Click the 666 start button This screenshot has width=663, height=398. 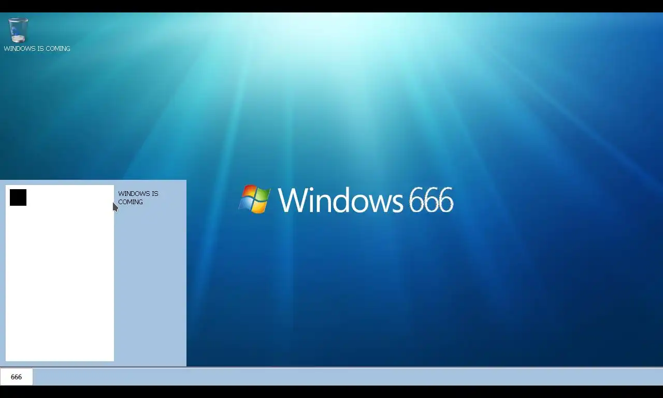click(x=17, y=377)
